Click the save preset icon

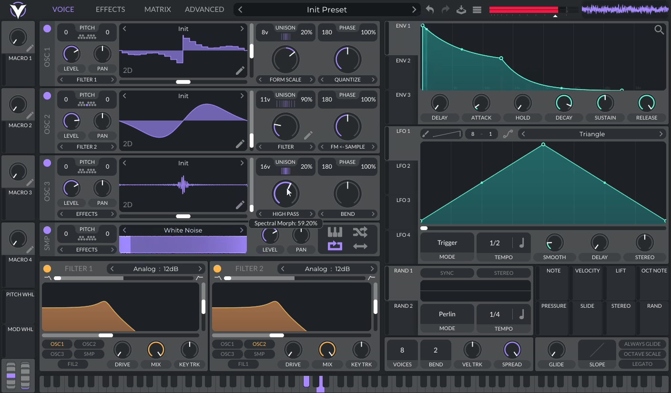(x=461, y=10)
